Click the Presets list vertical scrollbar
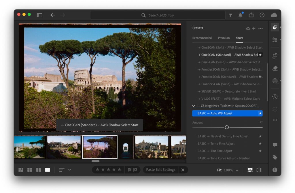 (267, 82)
